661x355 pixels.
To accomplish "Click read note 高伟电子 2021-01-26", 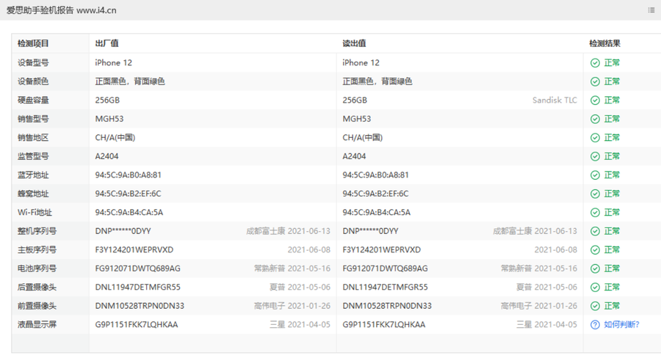I will tap(539, 306).
